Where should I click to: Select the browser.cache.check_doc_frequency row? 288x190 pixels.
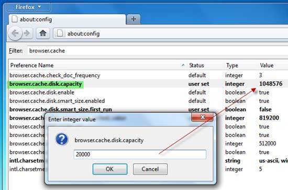(148, 75)
